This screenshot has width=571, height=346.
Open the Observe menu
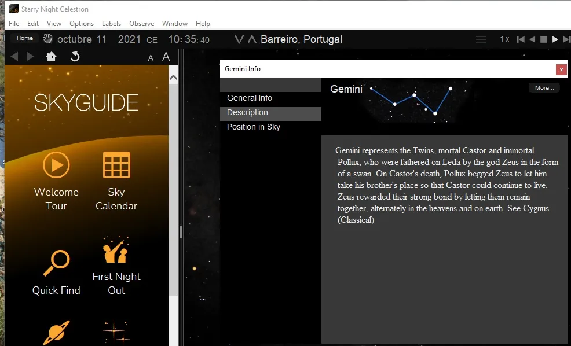(x=141, y=24)
